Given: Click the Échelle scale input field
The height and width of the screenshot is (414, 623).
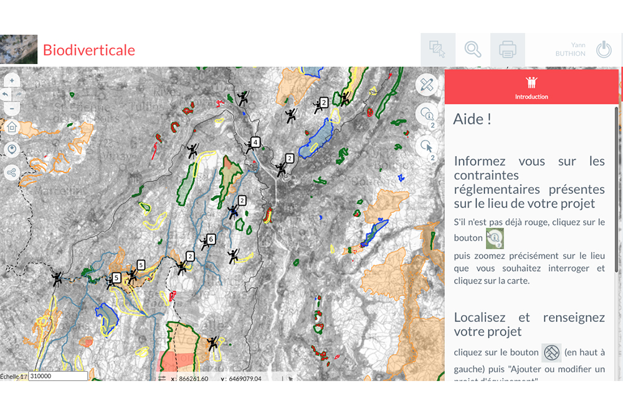Looking at the screenshot, I should [x=58, y=376].
